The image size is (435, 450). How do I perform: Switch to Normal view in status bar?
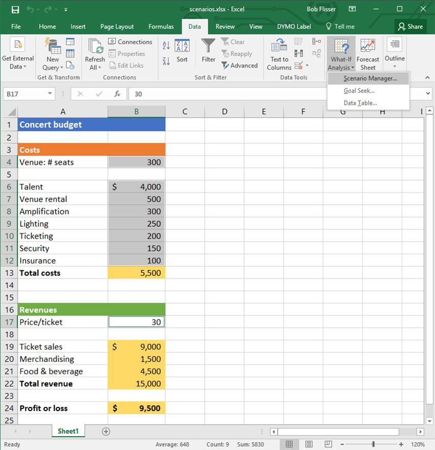pyautogui.click(x=289, y=444)
